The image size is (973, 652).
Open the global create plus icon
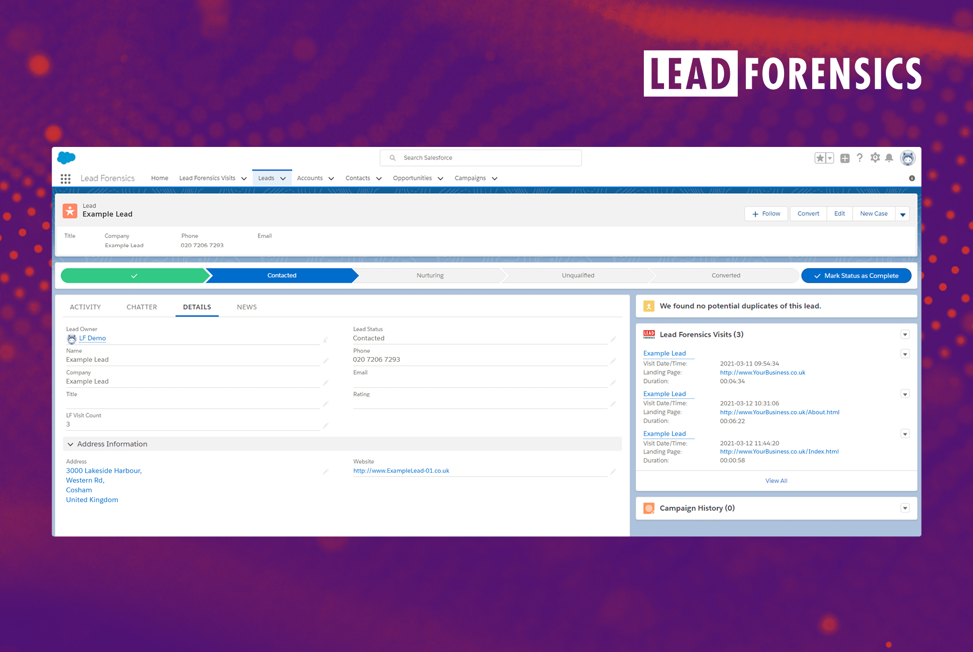coord(845,158)
